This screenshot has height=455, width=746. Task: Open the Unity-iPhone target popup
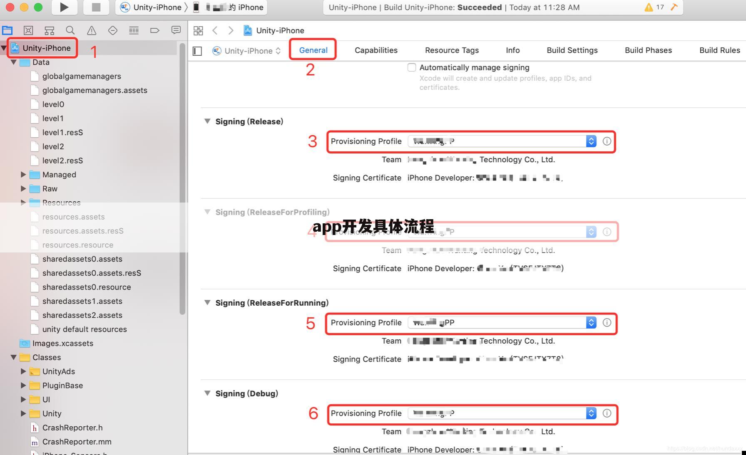pos(246,51)
